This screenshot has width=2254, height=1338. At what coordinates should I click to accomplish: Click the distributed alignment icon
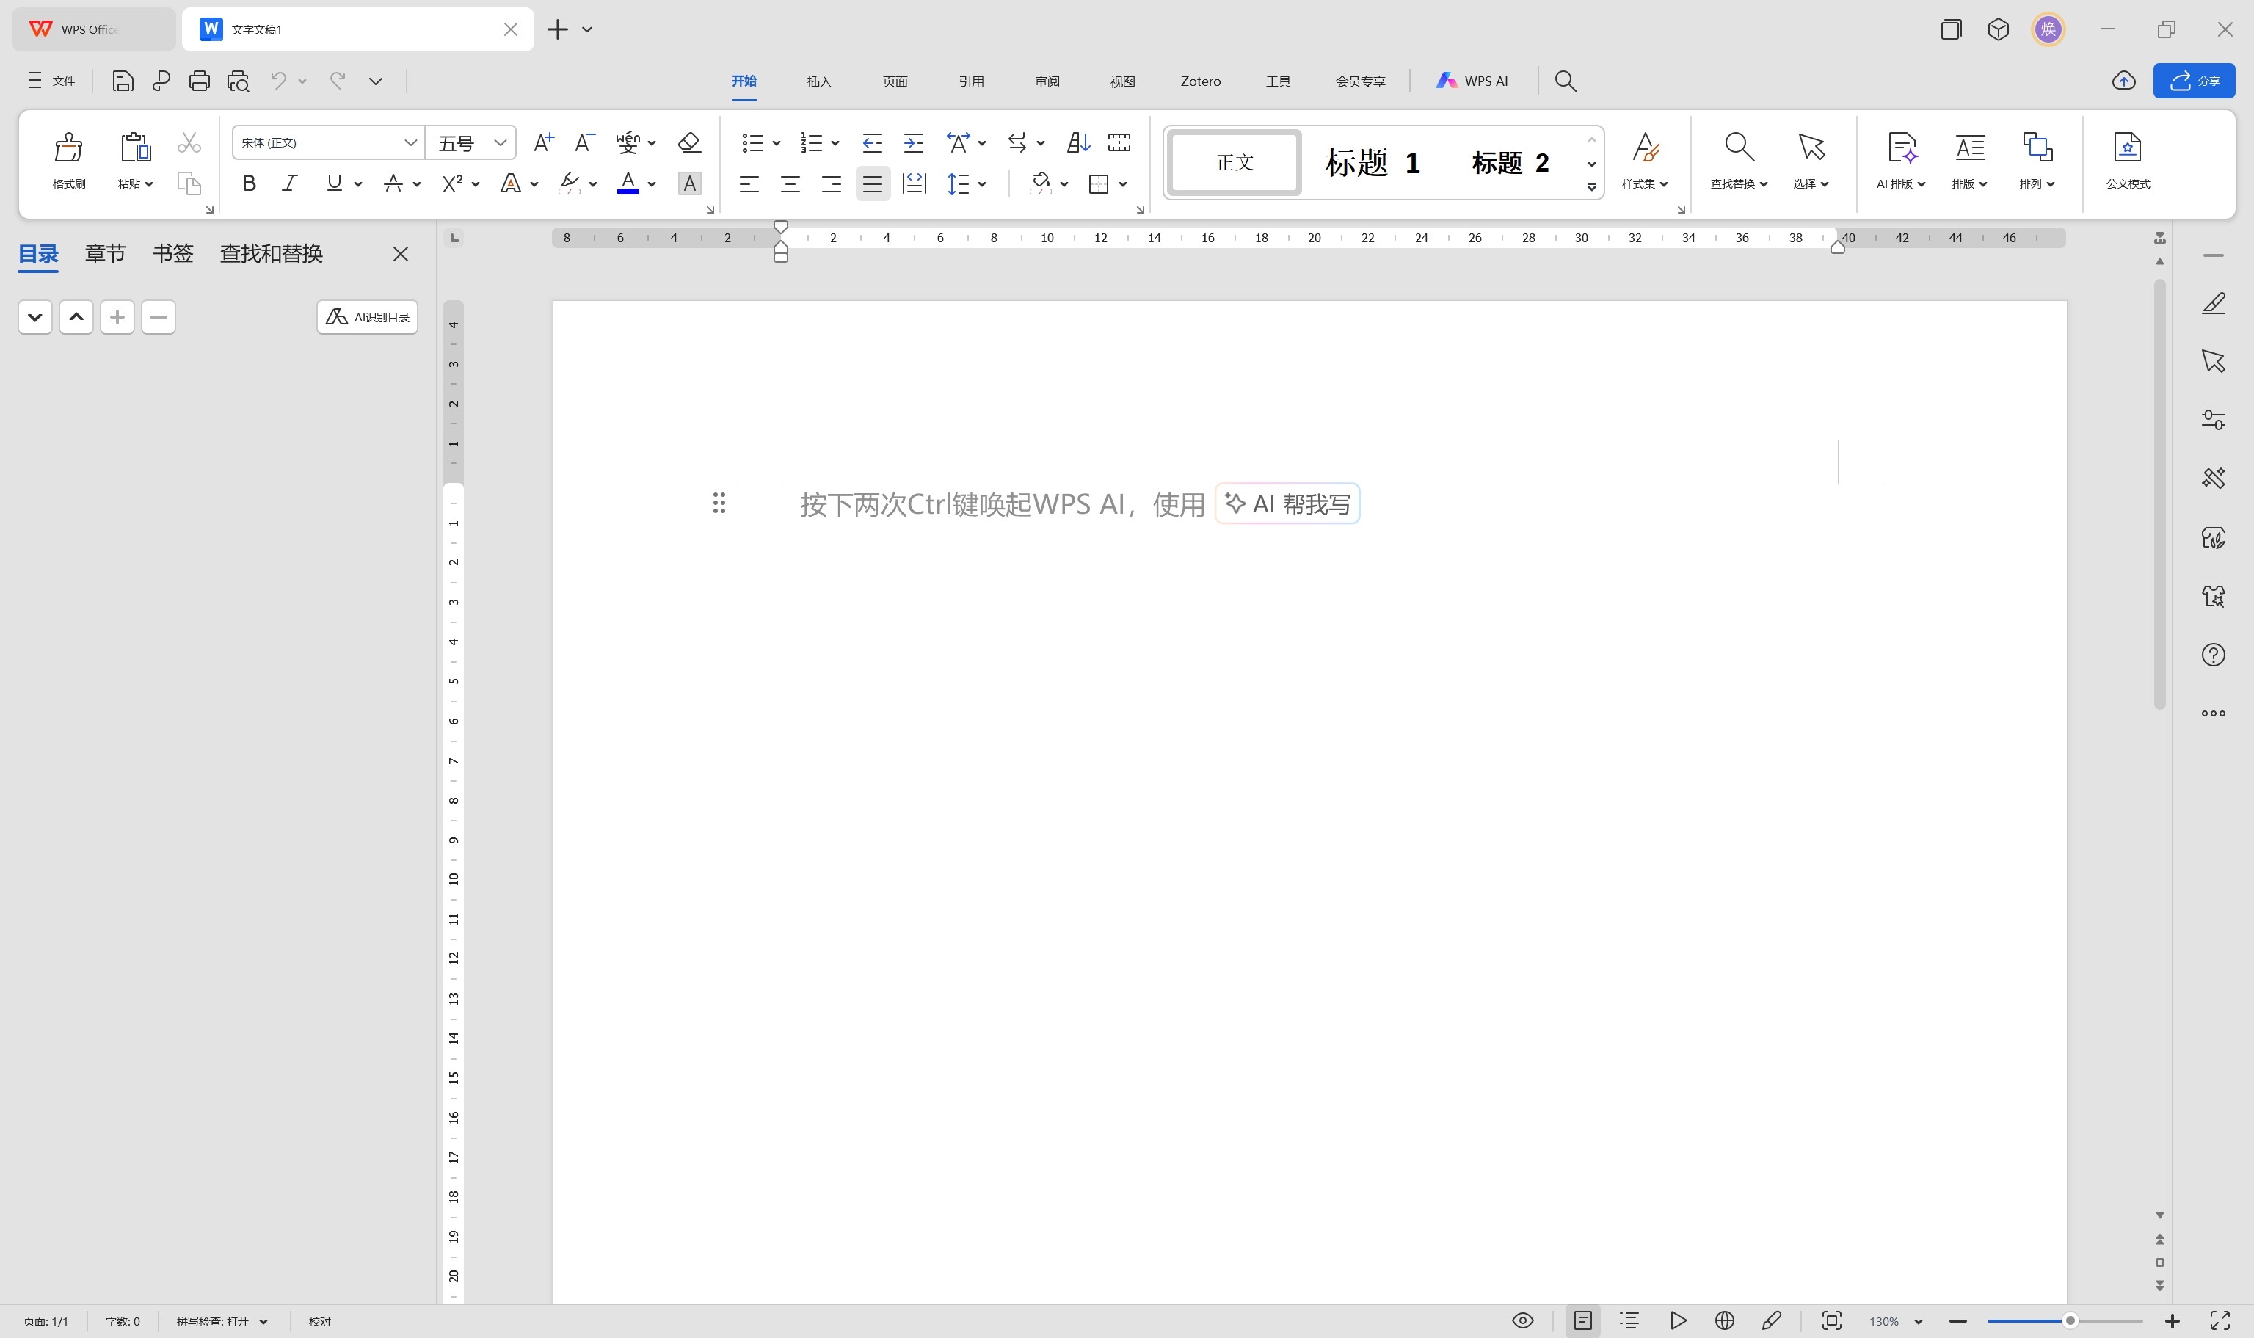point(915,184)
